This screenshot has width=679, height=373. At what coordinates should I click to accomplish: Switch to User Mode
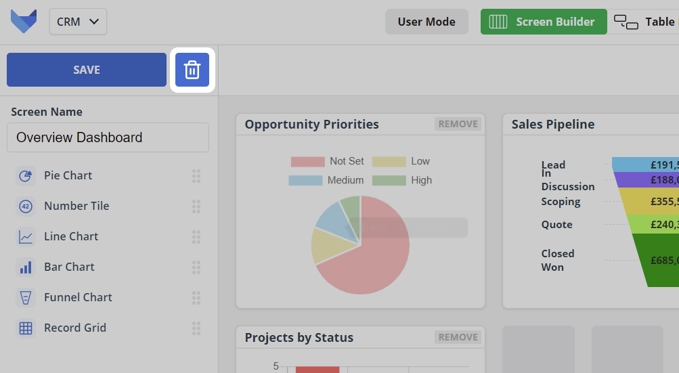426,22
